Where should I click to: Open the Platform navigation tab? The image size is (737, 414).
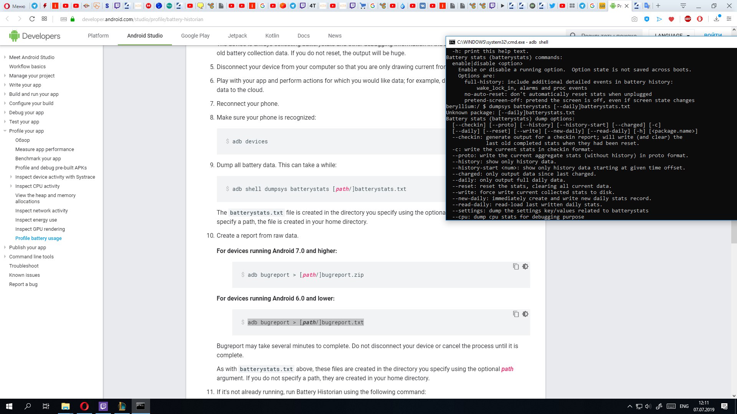(x=98, y=36)
